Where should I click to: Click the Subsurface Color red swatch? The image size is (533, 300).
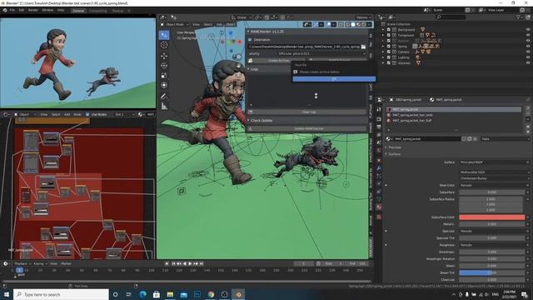(x=492, y=217)
